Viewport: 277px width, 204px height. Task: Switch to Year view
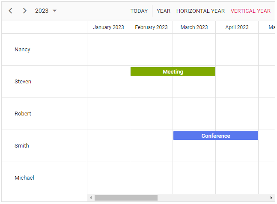point(164,11)
